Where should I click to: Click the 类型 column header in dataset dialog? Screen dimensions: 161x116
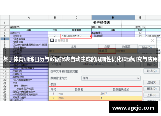(x=107, y=46)
